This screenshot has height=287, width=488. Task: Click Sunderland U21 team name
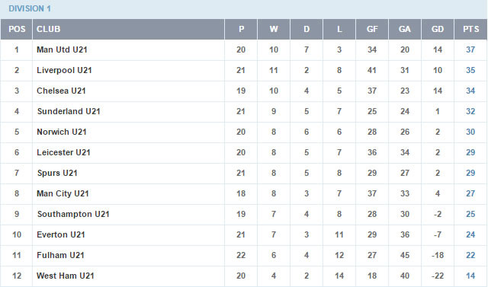click(69, 111)
